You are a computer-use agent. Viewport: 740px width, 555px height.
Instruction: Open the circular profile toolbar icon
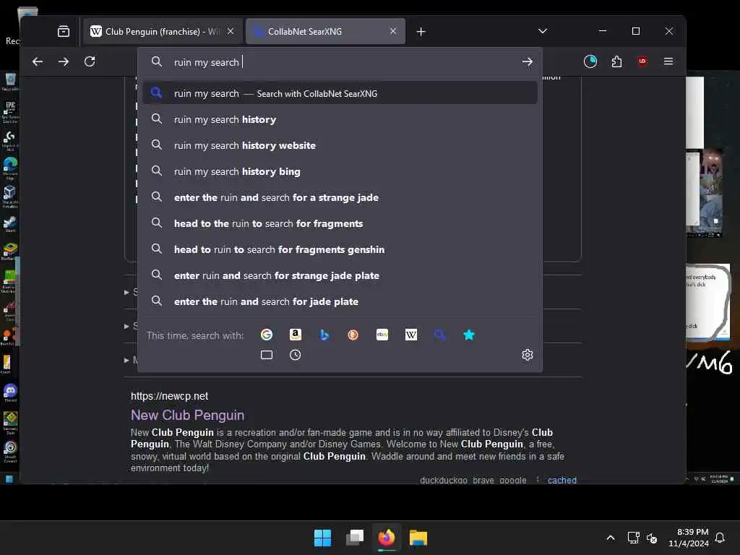click(590, 62)
